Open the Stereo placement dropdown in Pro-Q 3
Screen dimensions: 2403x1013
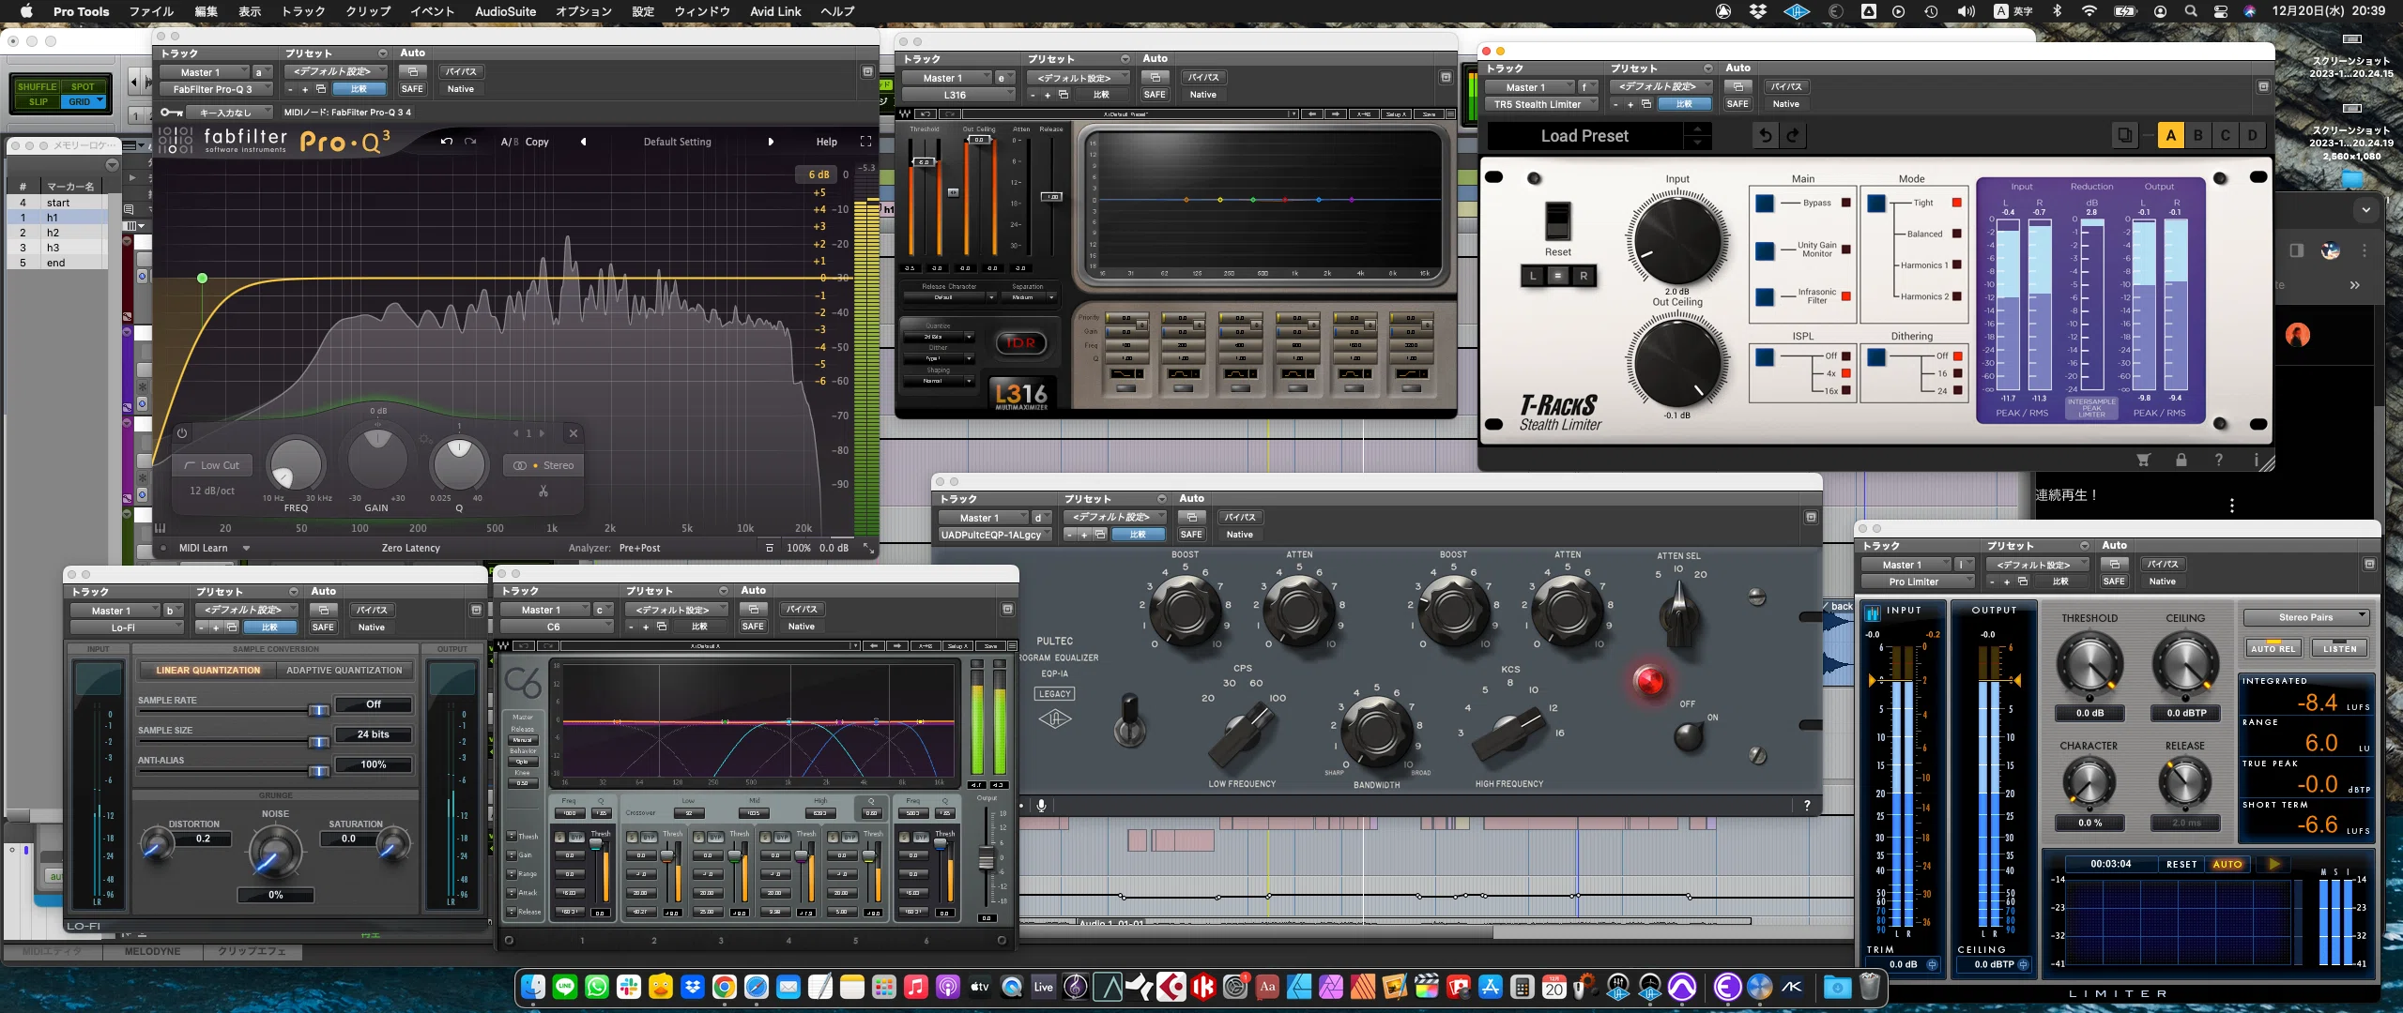coord(544,465)
